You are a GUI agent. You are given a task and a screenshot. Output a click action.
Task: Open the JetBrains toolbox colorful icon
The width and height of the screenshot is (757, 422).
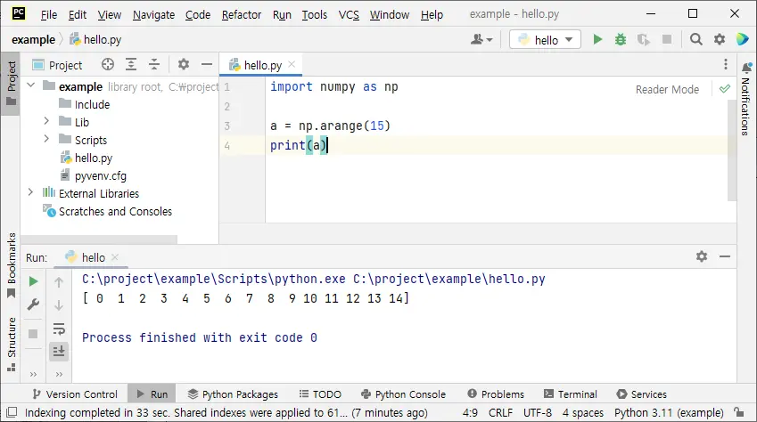742,39
